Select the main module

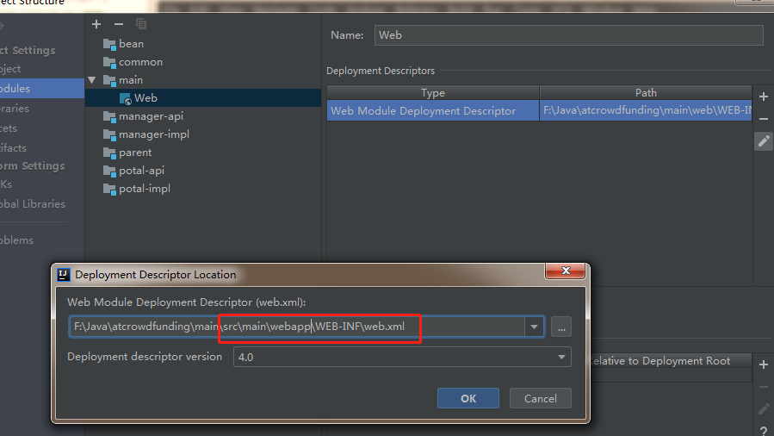coord(131,80)
